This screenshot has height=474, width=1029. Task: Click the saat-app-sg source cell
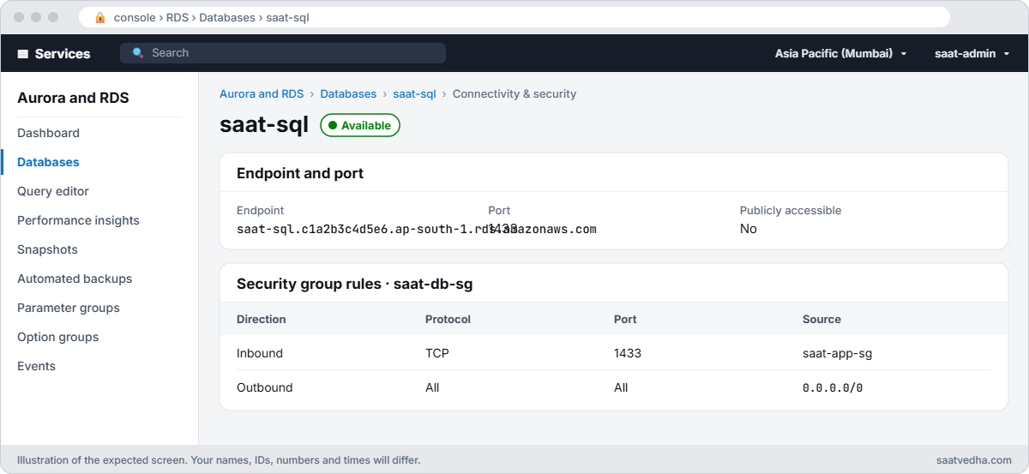coord(838,353)
